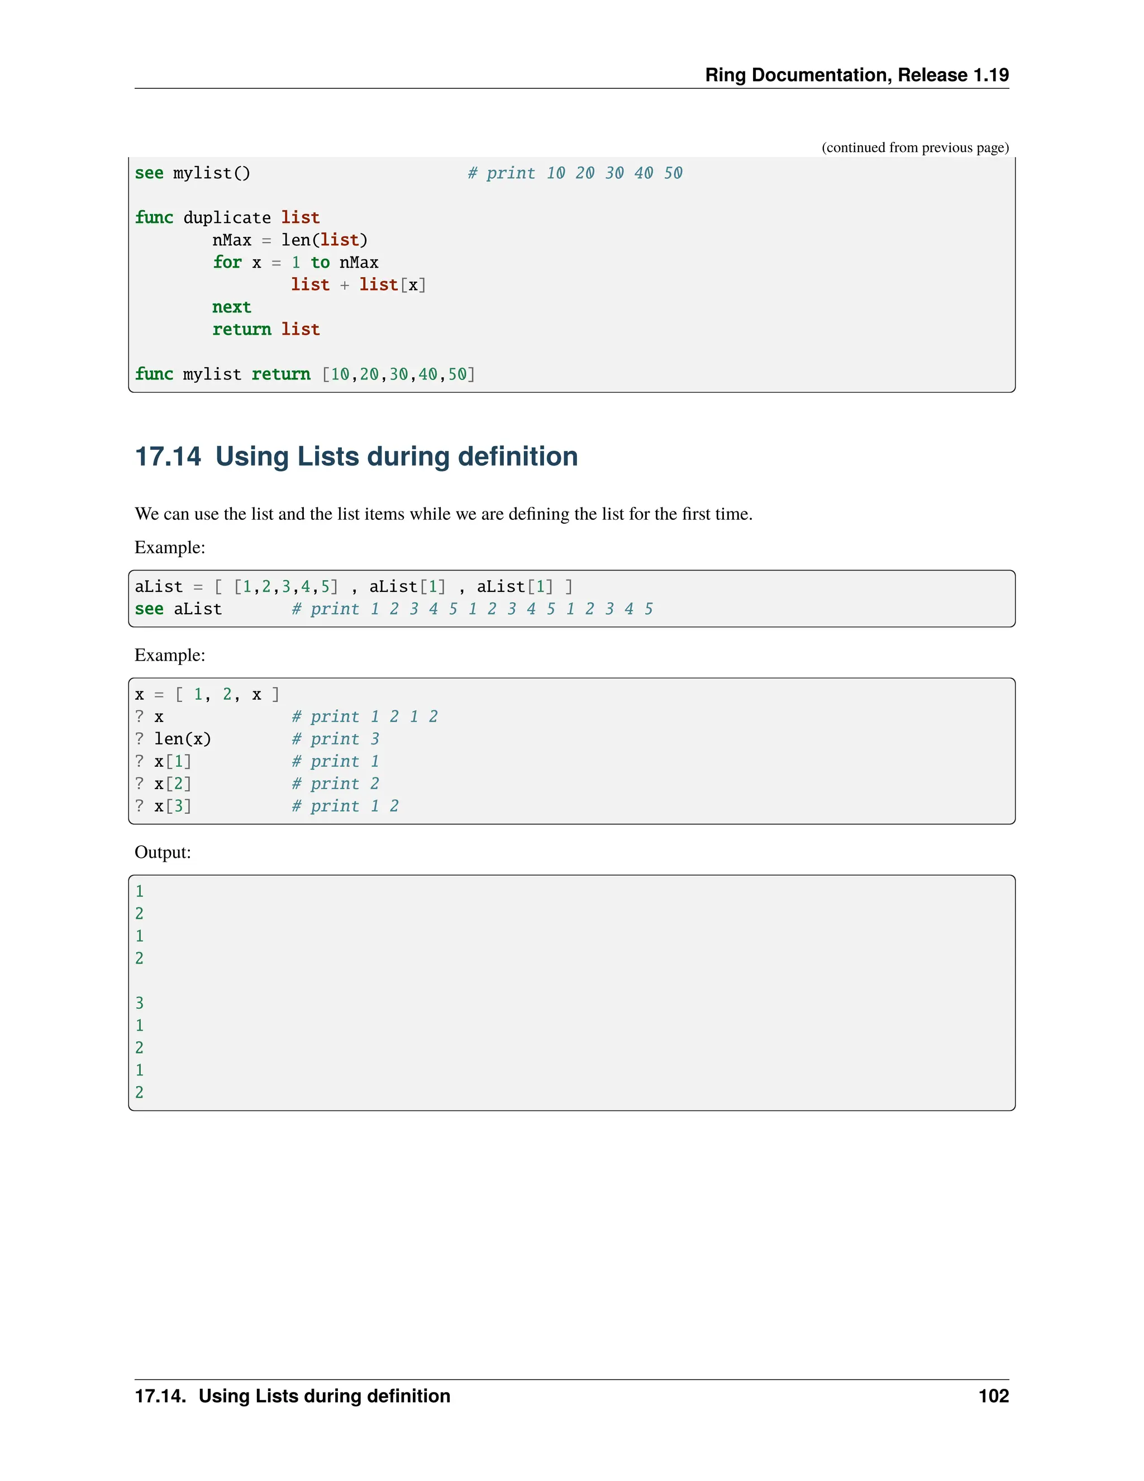Click heading '17.14 Using Lists during definition'

(356, 457)
